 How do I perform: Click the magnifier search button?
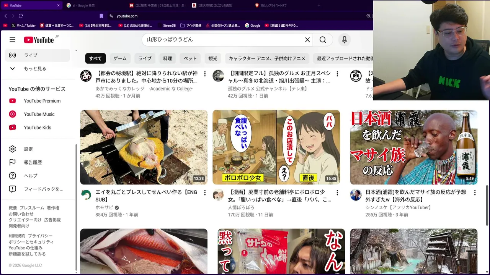point(323,40)
